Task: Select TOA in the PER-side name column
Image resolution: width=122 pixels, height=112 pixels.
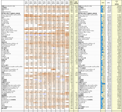Action: pyautogui.click(x=80, y=64)
